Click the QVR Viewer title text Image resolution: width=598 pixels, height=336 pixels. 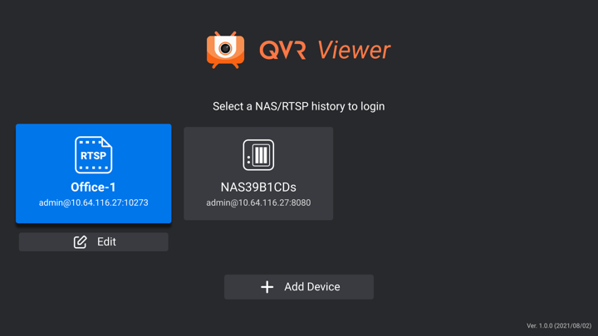tap(325, 50)
